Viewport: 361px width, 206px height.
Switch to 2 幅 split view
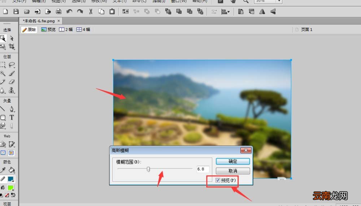coord(66,30)
